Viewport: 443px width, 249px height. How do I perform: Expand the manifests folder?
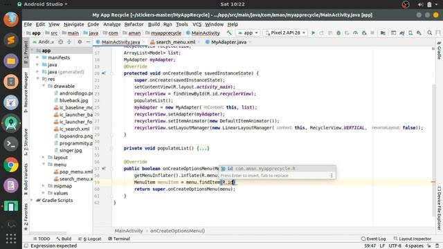(x=37, y=57)
